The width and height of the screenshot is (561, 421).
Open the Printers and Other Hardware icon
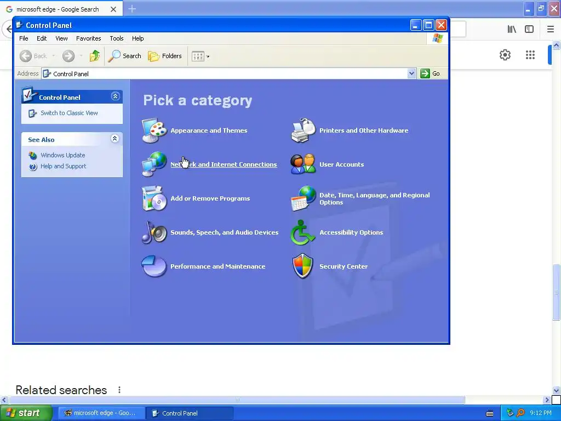coord(304,130)
